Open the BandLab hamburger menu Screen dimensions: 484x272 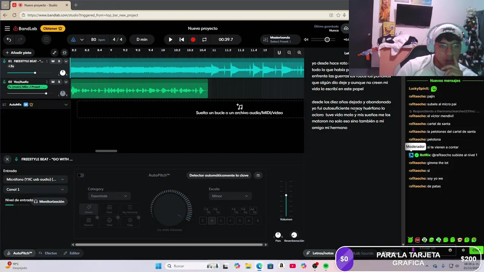coord(7,28)
